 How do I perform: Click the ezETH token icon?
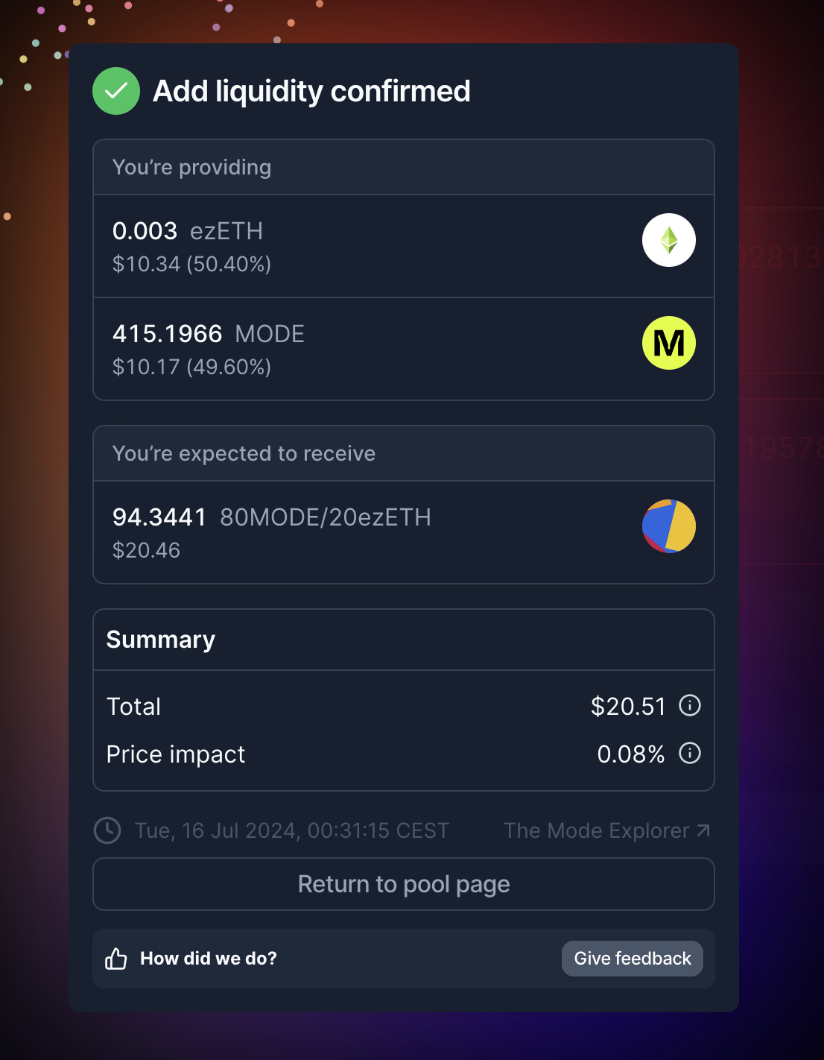pos(669,240)
